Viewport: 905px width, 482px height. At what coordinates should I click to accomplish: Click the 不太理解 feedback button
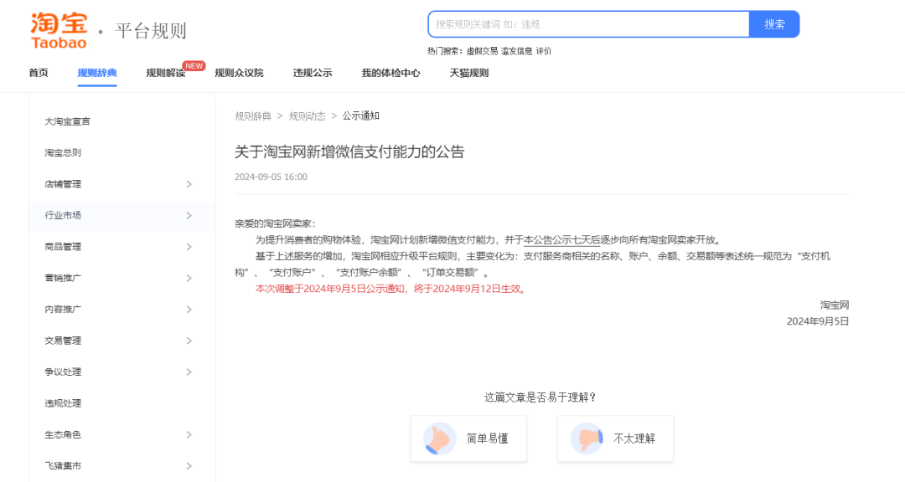tap(615, 438)
